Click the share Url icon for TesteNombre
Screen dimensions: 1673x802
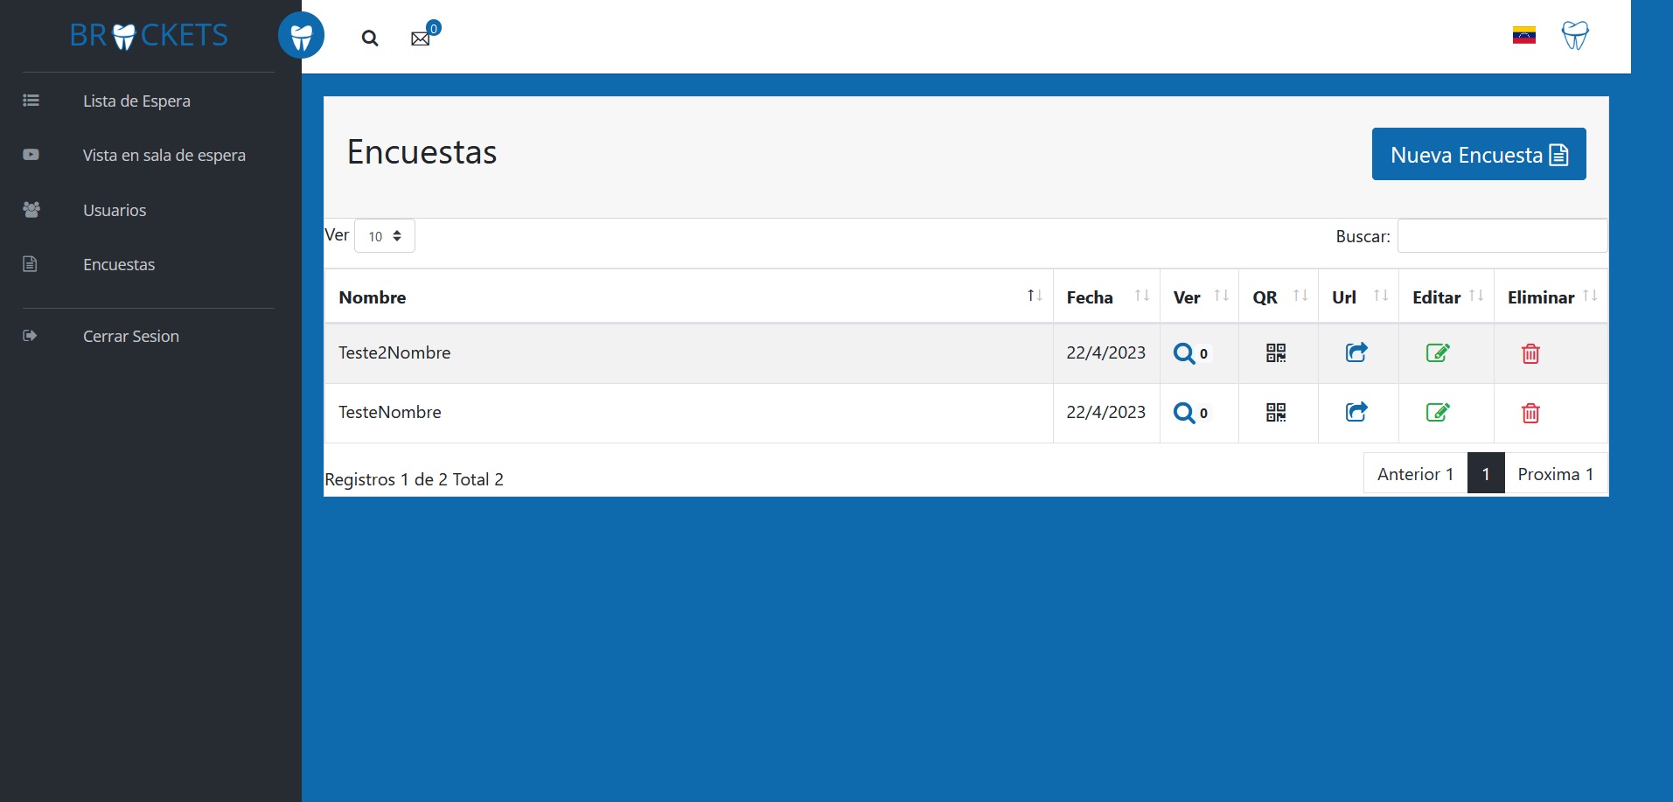(x=1355, y=412)
